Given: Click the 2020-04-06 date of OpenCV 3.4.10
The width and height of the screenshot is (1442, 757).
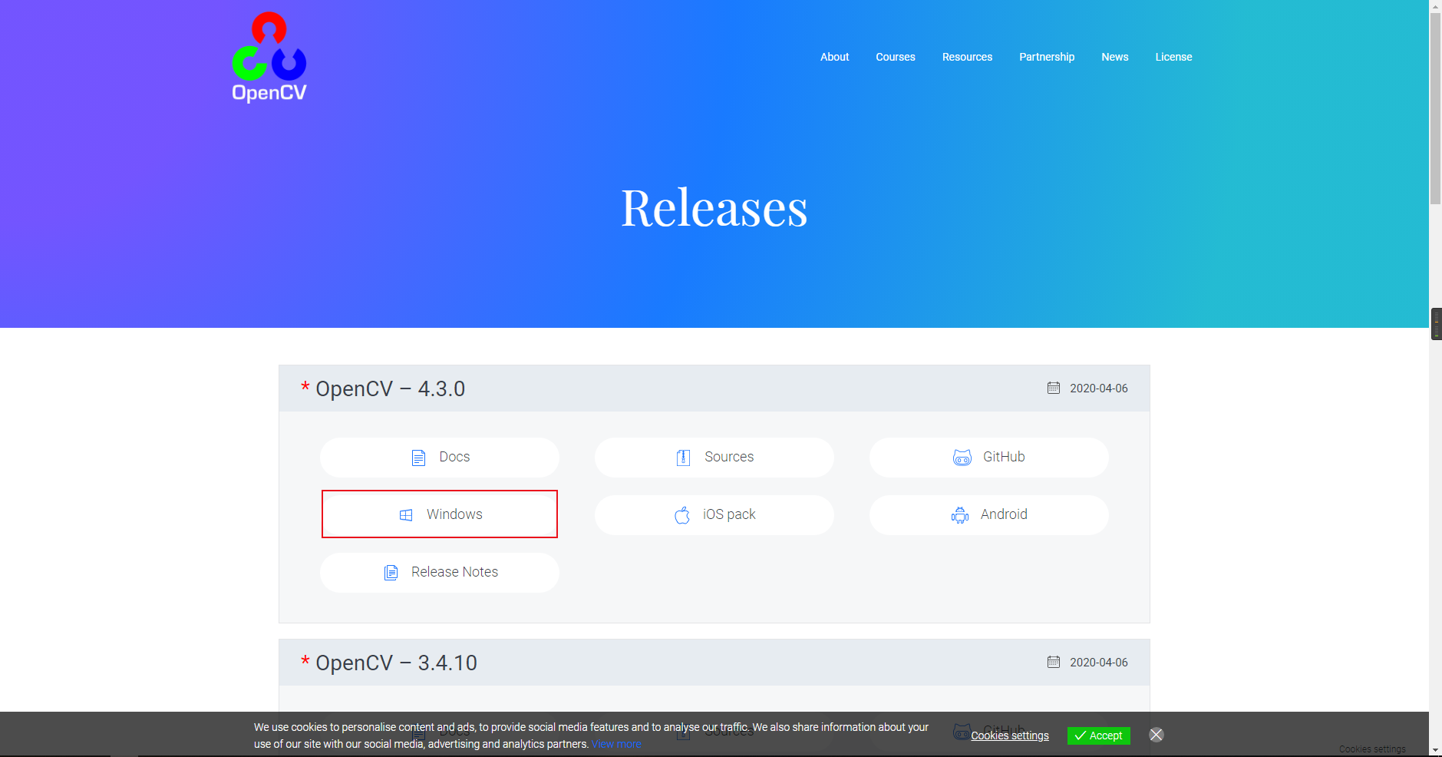Looking at the screenshot, I should tap(1099, 663).
